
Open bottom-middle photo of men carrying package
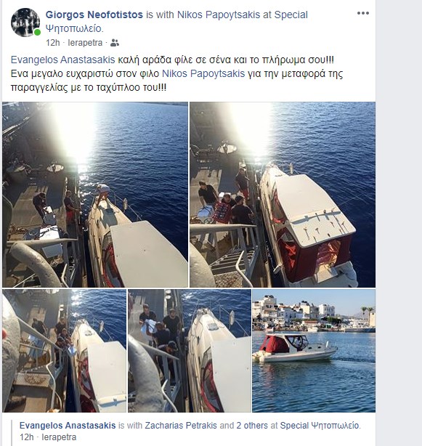[190, 351]
